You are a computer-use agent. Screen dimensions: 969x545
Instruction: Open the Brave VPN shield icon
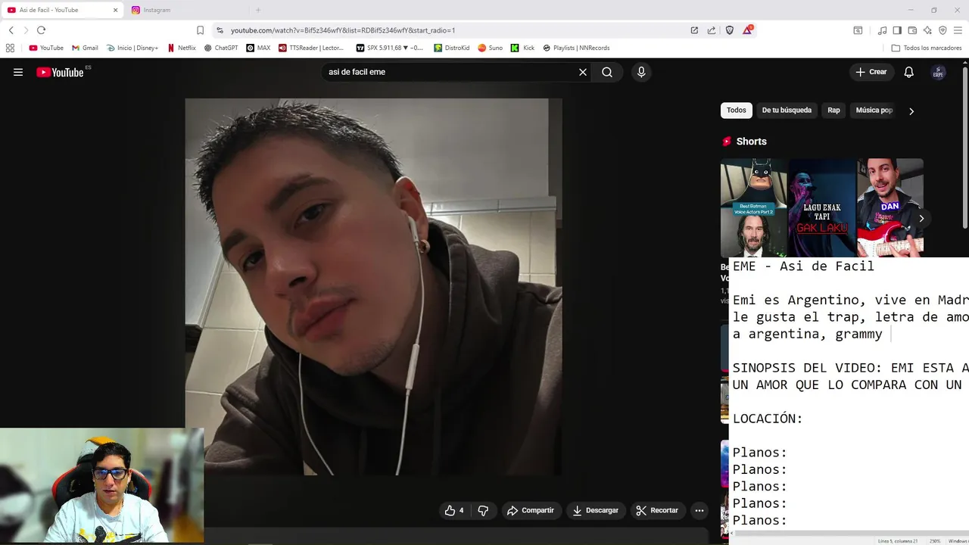pos(943,30)
